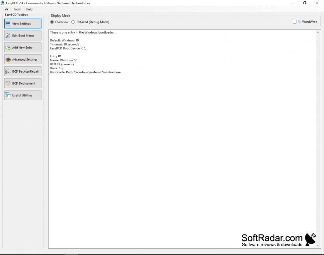
Task: Open Useful Utilities label
Action: tap(22, 96)
